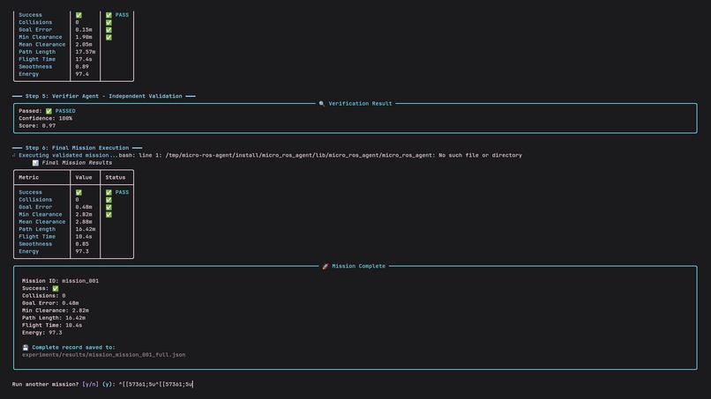Click the Min Clearance status check in the topmost table
The width and height of the screenshot is (711, 399).
point(109,37)
